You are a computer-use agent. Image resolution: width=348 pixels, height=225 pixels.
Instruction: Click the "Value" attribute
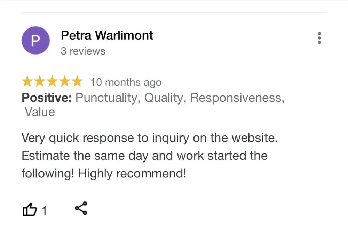[40, 112]
